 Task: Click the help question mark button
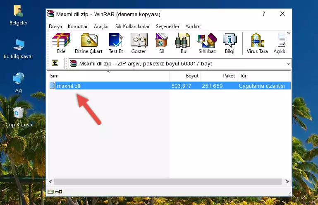[264, 14]
